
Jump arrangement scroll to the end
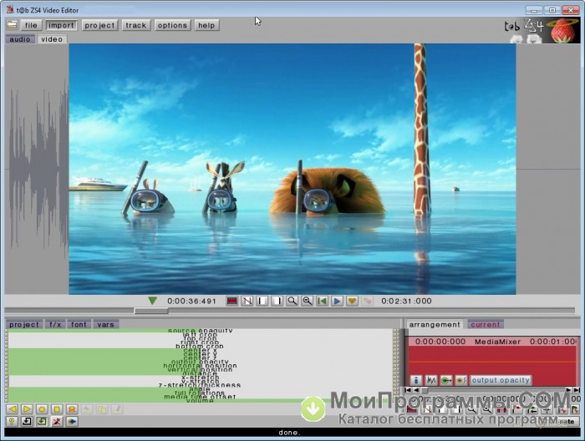pyautogui.click(x=577, y=390)
